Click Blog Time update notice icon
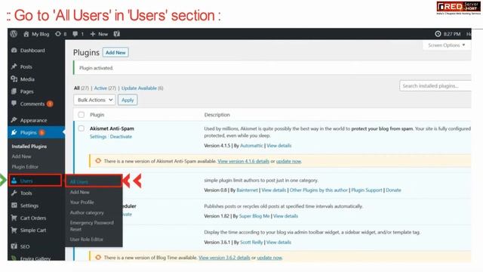This screenshot has width=483, height=272. point(98,257)
